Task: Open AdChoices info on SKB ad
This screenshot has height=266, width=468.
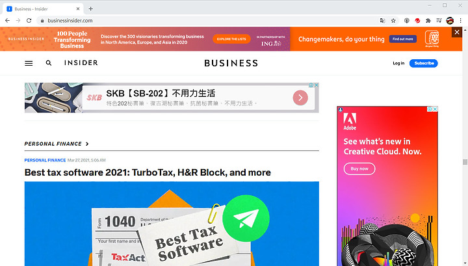Action: point(311,85)
